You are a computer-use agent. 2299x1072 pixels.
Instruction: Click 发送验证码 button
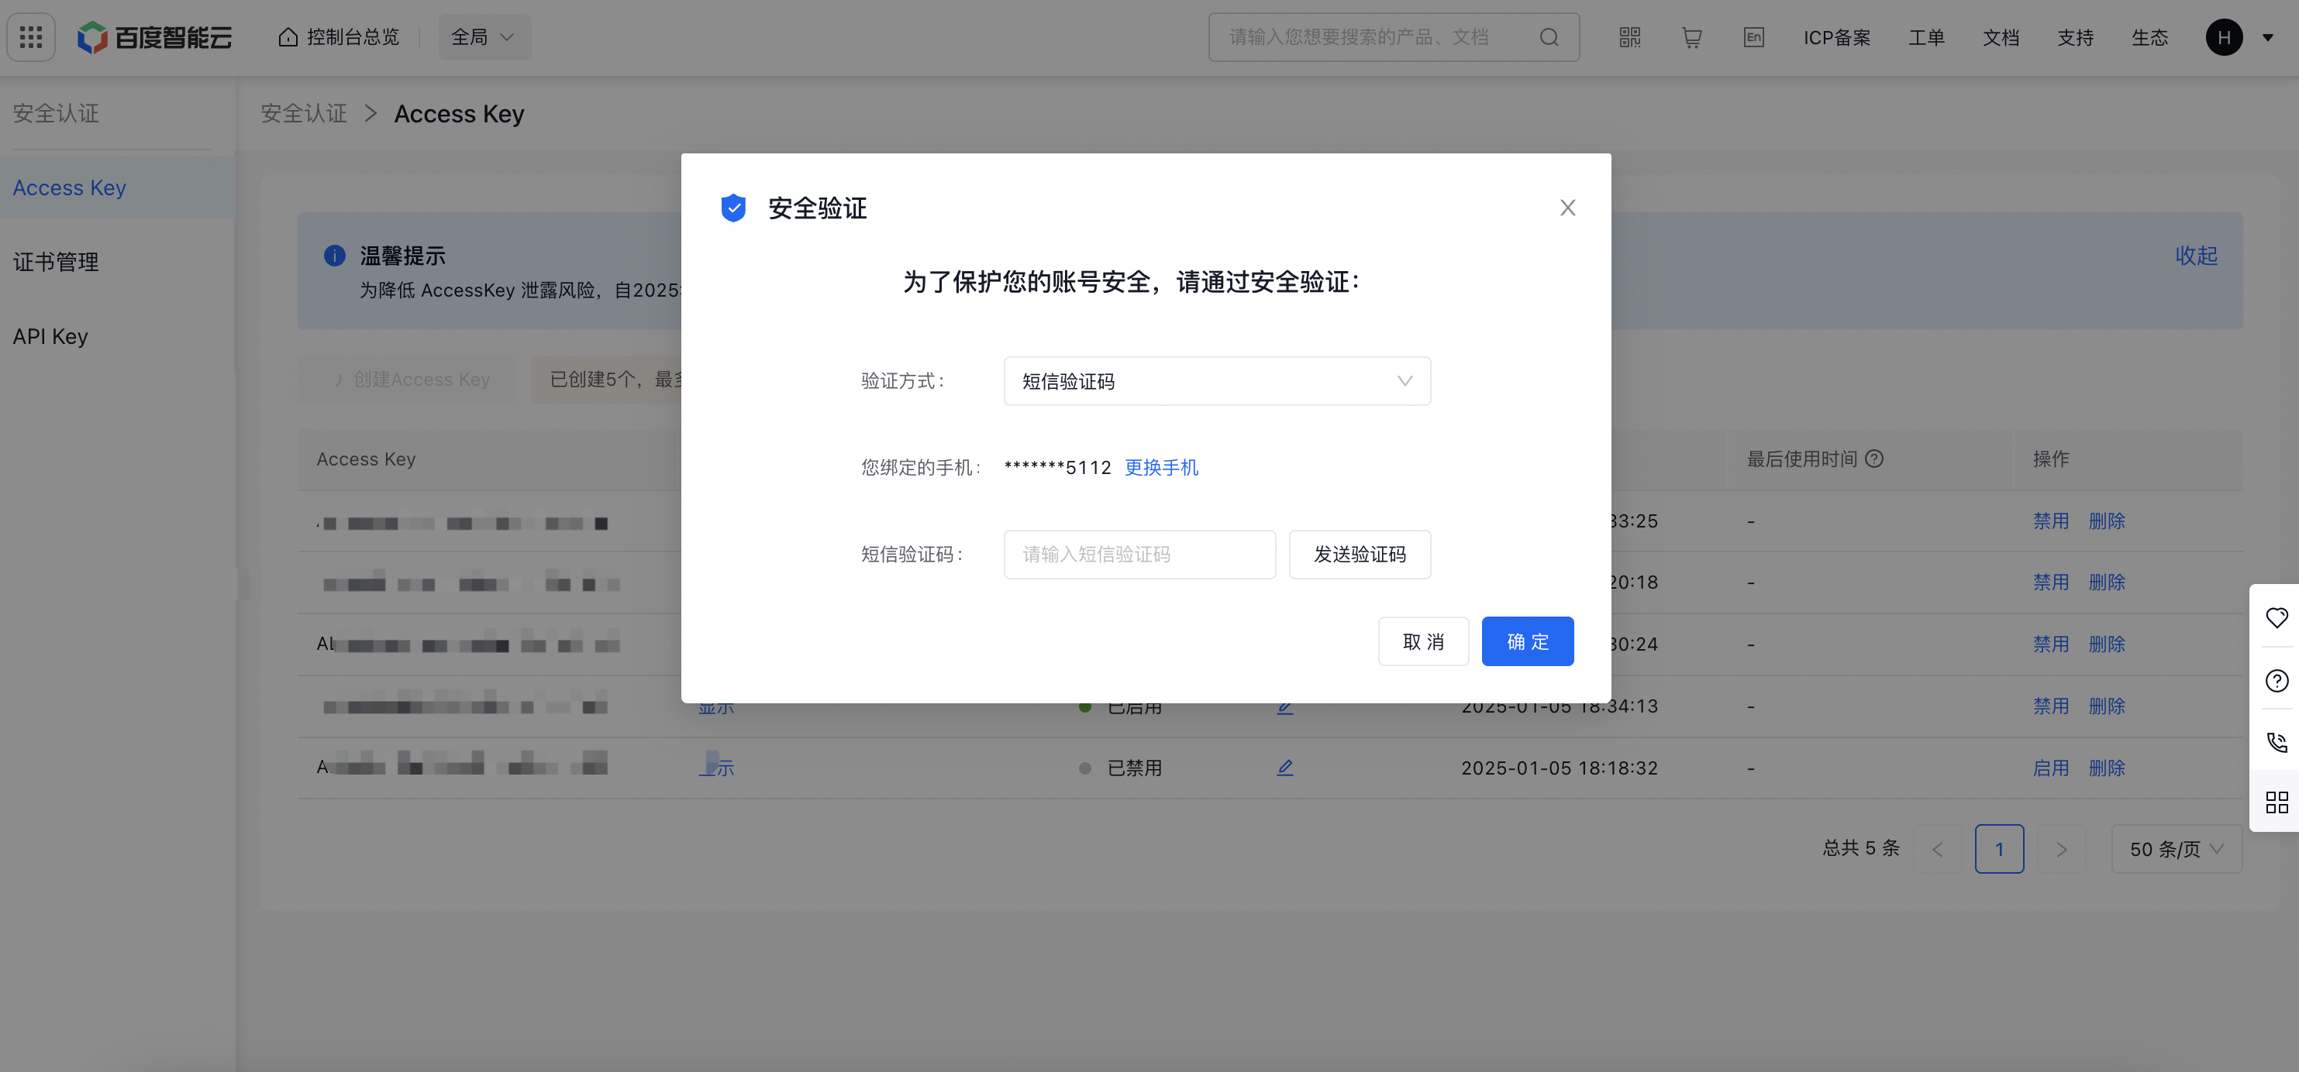[x=1360, y=555]
